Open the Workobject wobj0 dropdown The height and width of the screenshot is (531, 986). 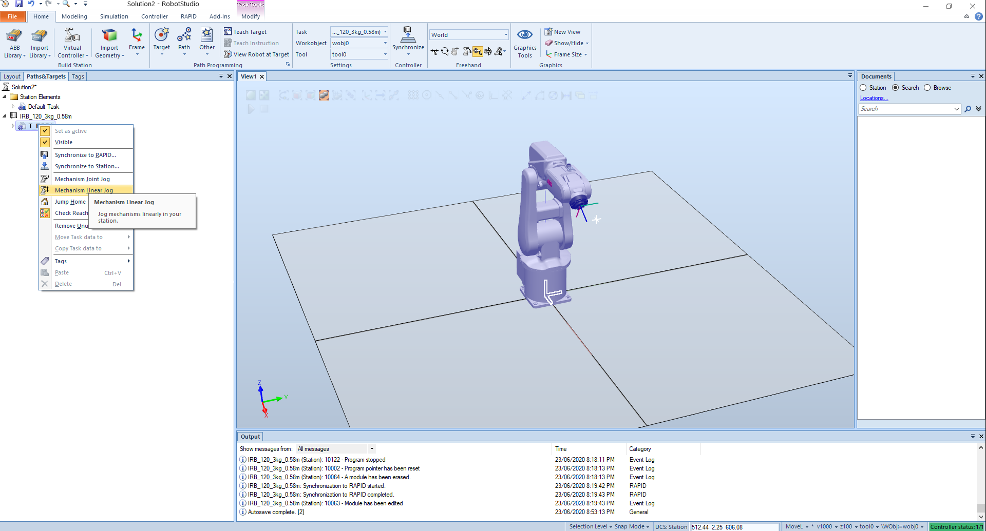(x=385, y=43)
